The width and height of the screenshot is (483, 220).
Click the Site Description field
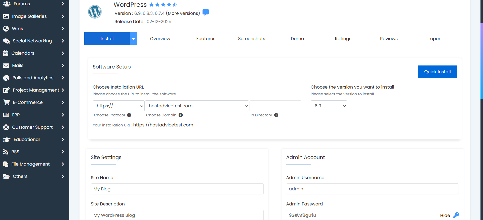tap(177, 215)
